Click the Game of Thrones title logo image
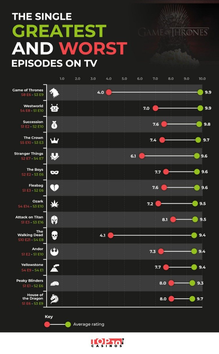 point(173,32)
